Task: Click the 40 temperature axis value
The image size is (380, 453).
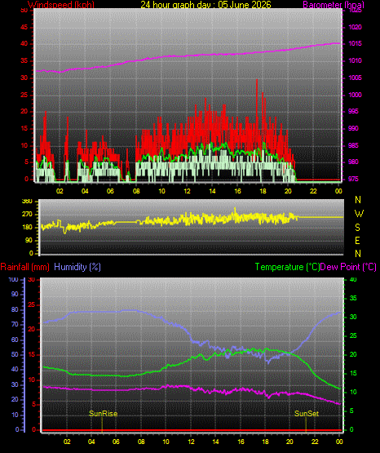Action: point(353,279)
